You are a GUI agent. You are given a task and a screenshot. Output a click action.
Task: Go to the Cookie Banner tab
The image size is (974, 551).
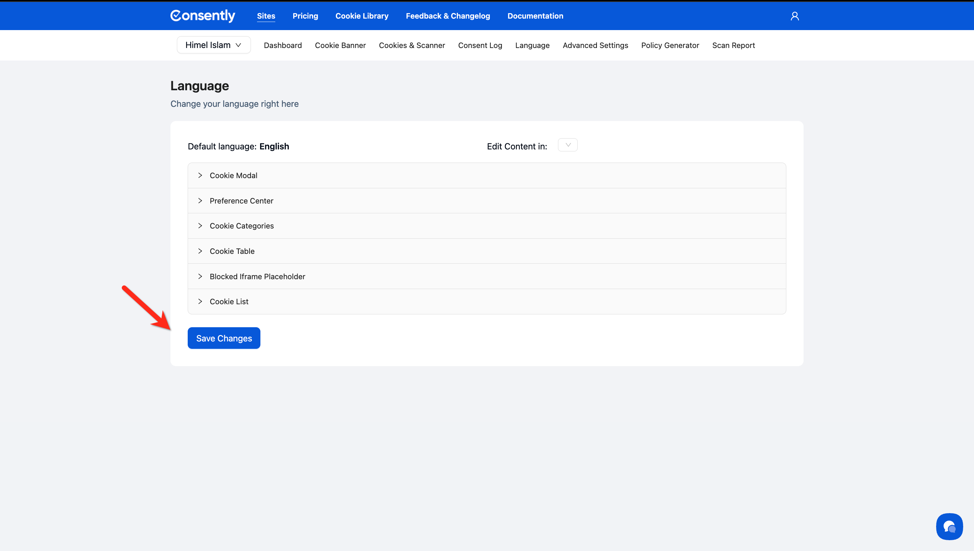(x=340, y=45)
